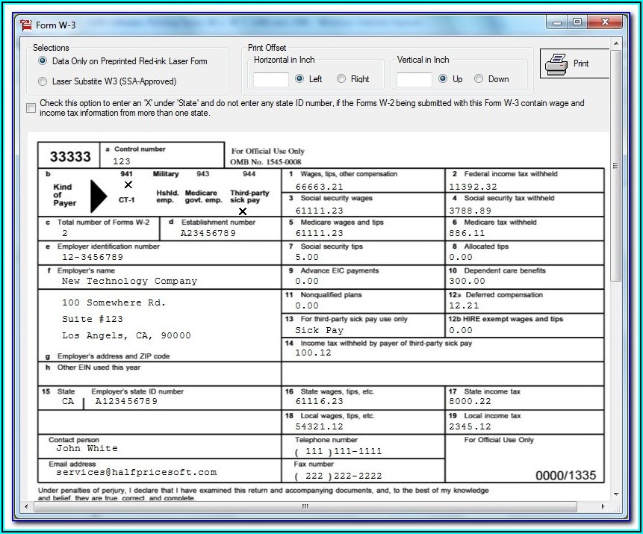Choose the Right horizontal offset radio button

point(341,79)
